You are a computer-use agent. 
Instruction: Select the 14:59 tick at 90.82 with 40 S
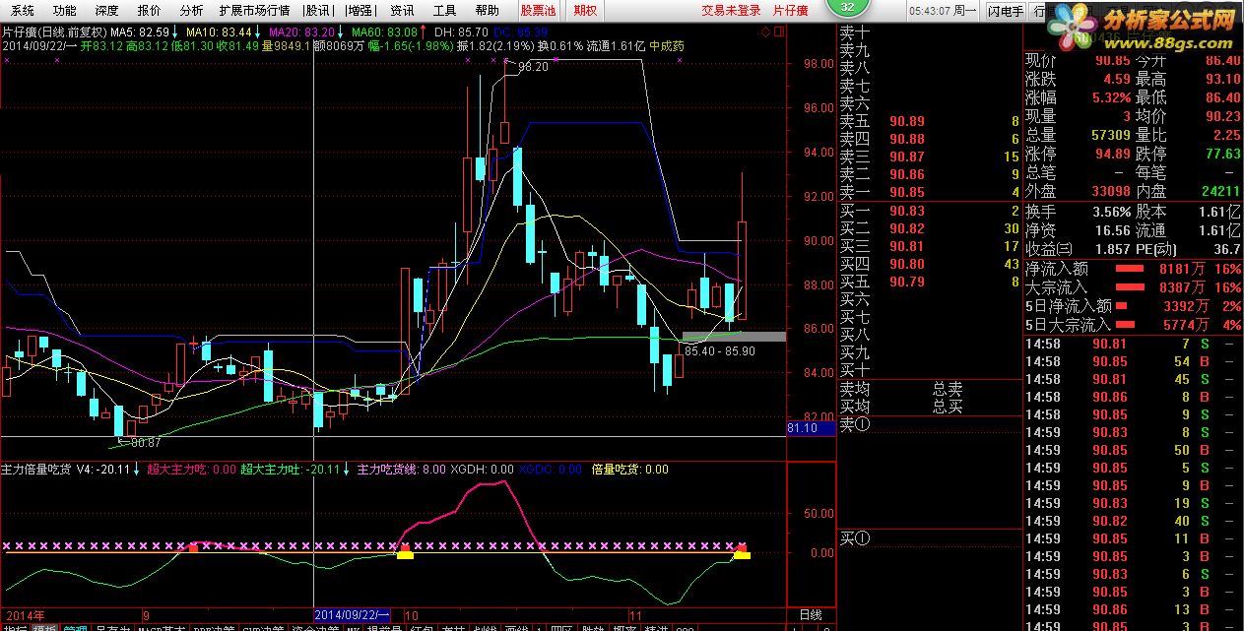(x=1134, y=521)
